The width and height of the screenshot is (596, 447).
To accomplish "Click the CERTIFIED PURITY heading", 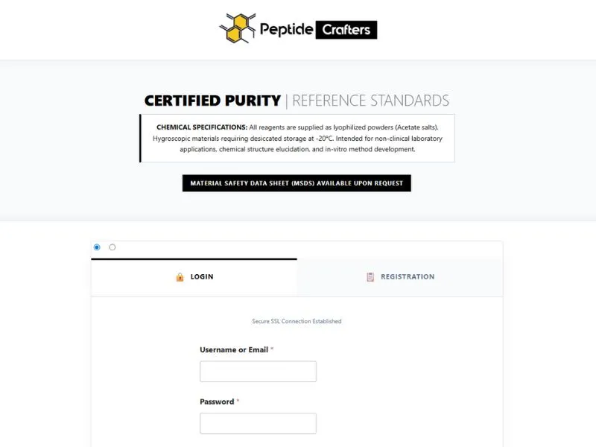I will pos(212,101).
